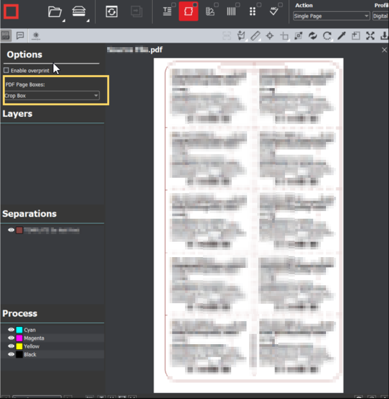Click the barcode icon in top toolbar
389x399 pixels.
(231, 12)
